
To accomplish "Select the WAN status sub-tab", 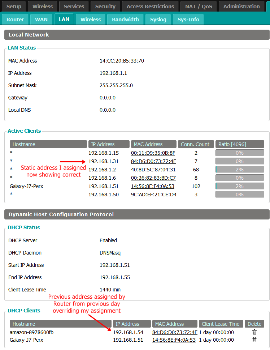I will 41,20.
